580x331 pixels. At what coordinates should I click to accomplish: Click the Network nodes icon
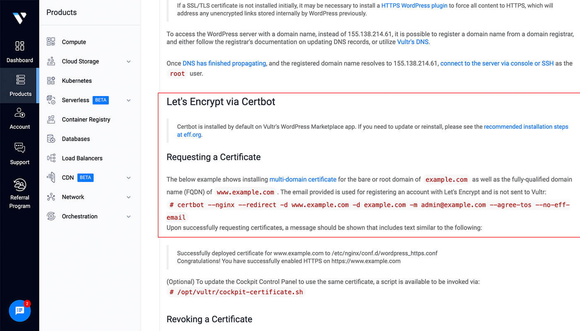(x=51, y=197)
